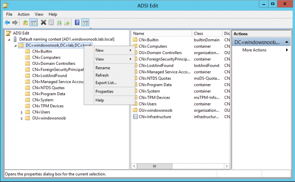The width and height of the screenshot is (295, 182).
Task: Collapse the Default naming context node
Action: point(9,39)
